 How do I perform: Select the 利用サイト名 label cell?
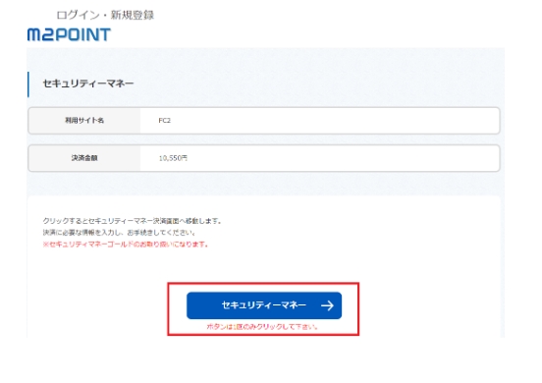pos(84,120)
